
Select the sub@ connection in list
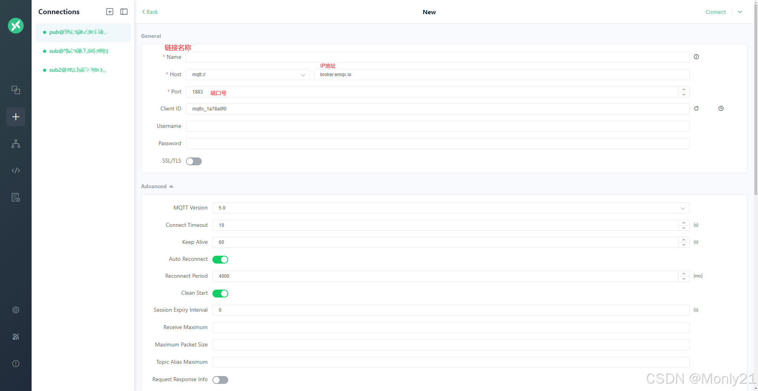(83, 51)
